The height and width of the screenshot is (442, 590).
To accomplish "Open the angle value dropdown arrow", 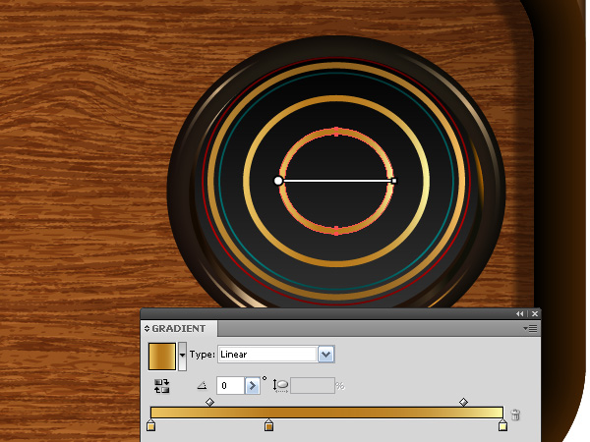I will (253, 386).
